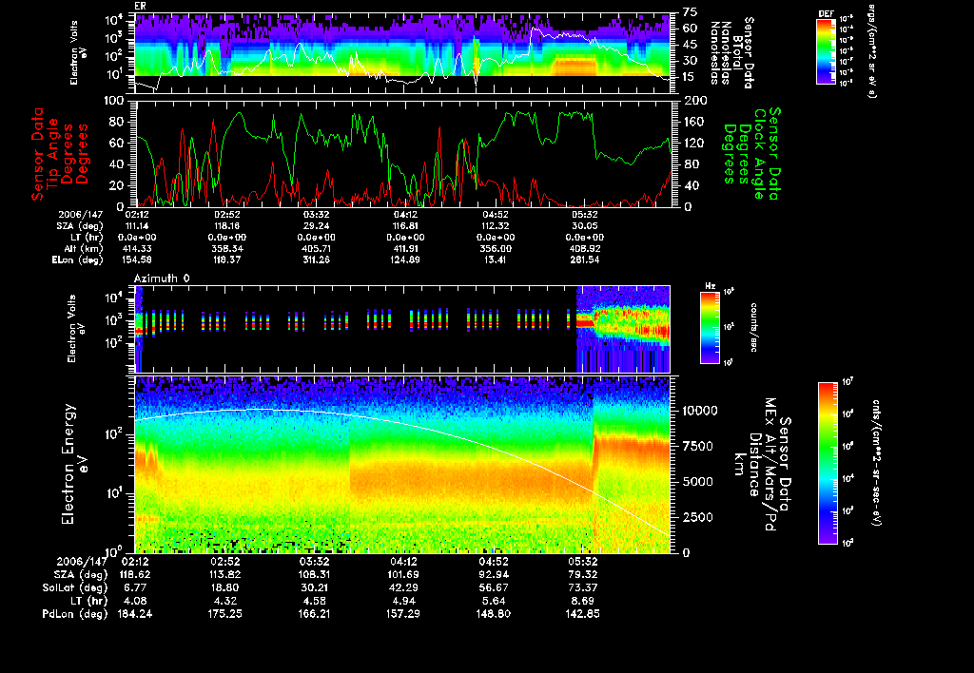Click the altitude value 405.71

pyautogui.click(x=316, y=248)
